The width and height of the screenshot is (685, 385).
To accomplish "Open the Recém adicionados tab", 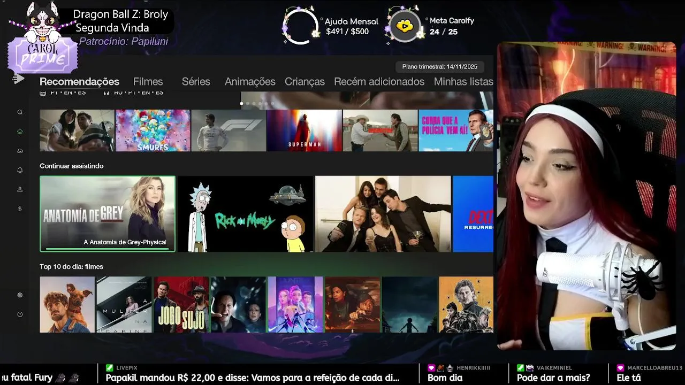I will [379, 82].
